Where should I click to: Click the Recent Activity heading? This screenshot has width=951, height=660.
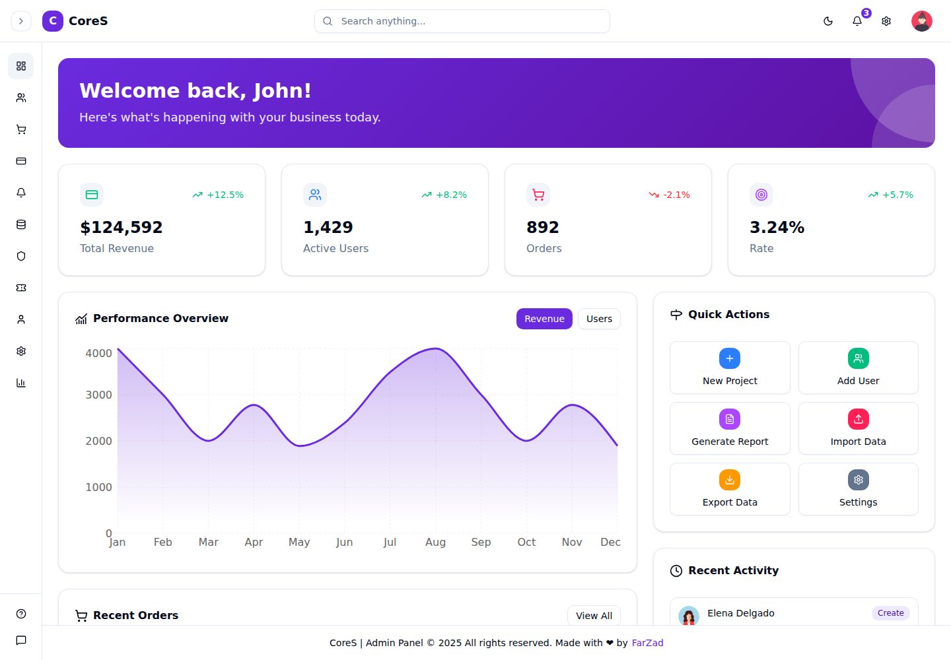pyautogui.click(x=733, y=570)
